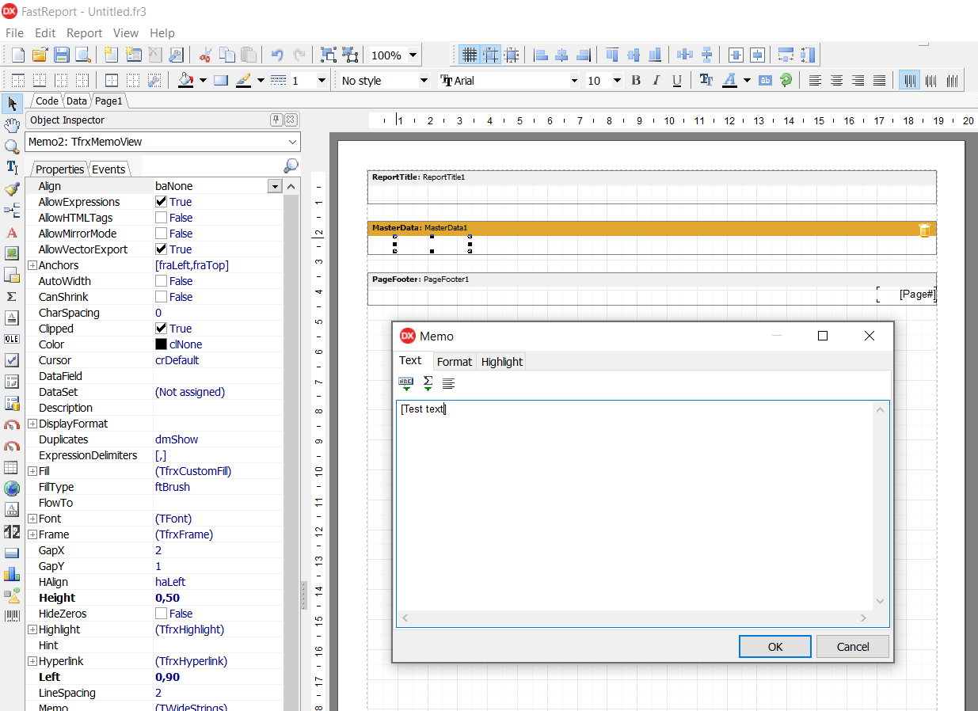The width and height of the screenshot is (978, 711).
Task: Uncheck the AllowExpressions checkbox
Action: click(161, 202)
